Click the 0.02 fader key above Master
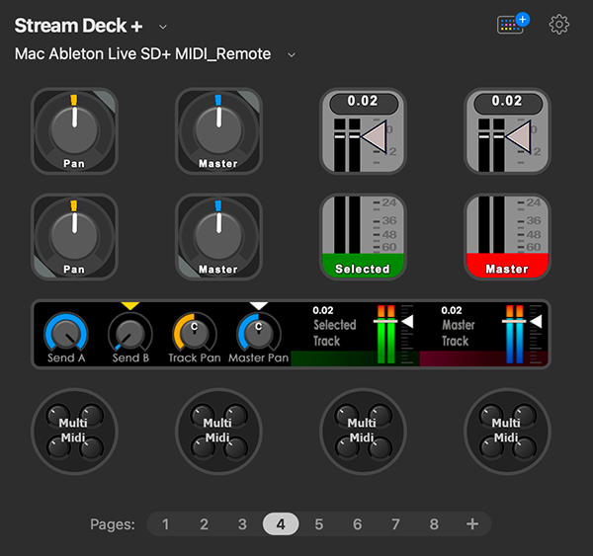Image resolution: width=593 pixels, height=556 pixels. coord(507,131)
